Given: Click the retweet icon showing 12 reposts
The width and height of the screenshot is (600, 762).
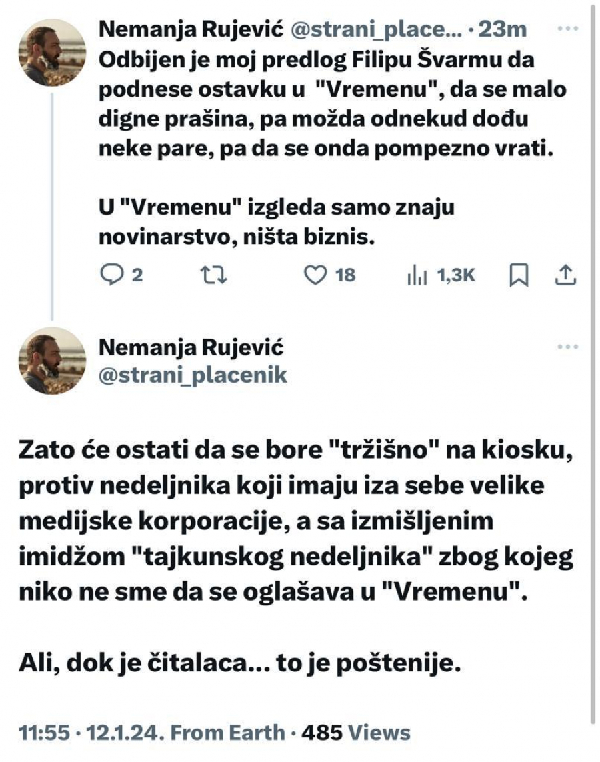Looking at the screenshot, I should 213,273.
